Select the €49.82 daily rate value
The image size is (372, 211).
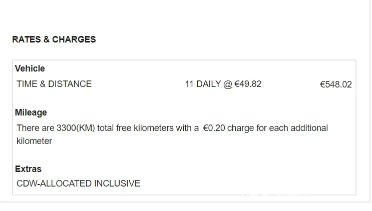click(x=248, y=84)
